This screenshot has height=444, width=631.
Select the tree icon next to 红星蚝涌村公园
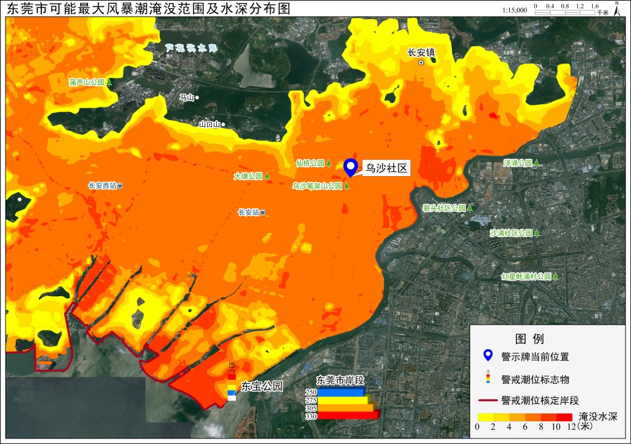[x=555, y=276]
